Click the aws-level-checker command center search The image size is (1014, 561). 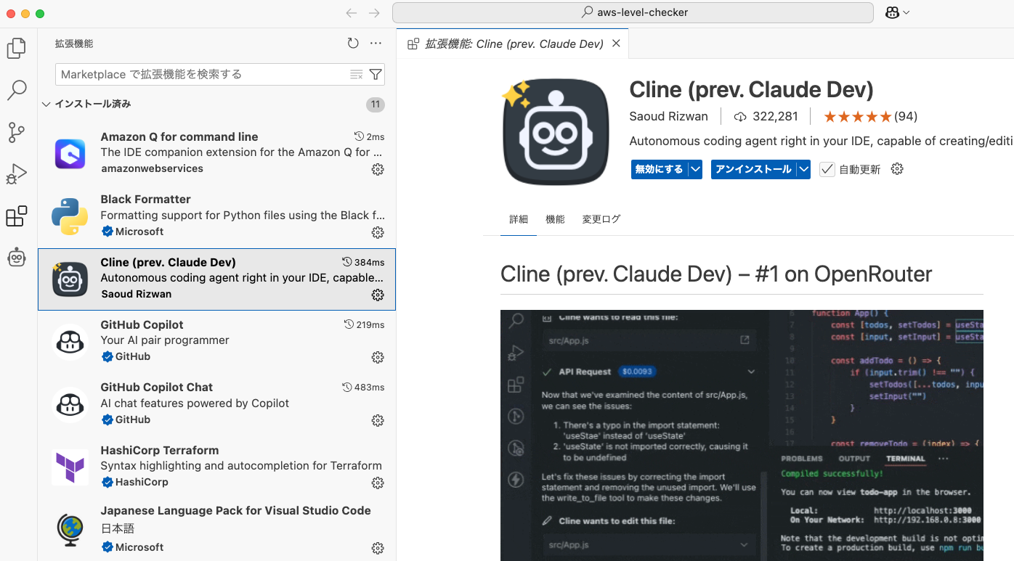point(633,12)
